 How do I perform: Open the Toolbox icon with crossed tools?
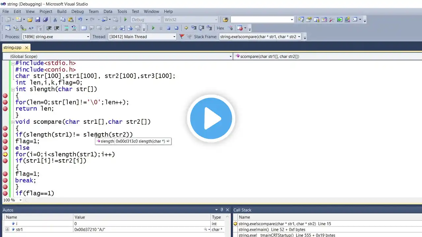click(x=332, y=20)
